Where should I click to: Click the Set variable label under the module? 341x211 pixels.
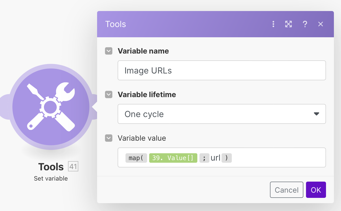[x=51, y=178]
